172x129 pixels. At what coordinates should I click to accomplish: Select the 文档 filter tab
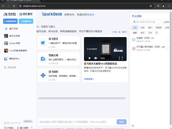143,28
